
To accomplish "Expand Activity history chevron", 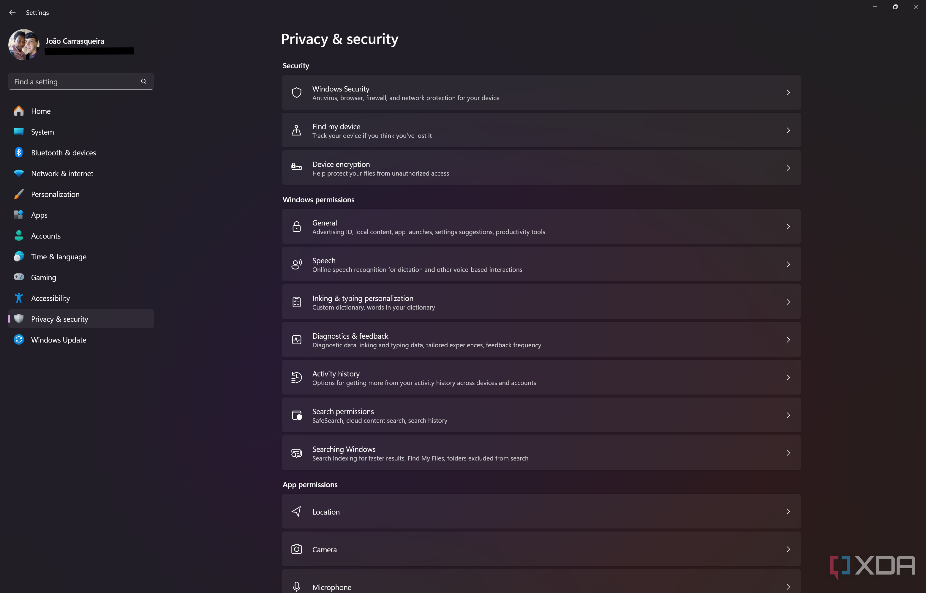I will click(788, 377).
